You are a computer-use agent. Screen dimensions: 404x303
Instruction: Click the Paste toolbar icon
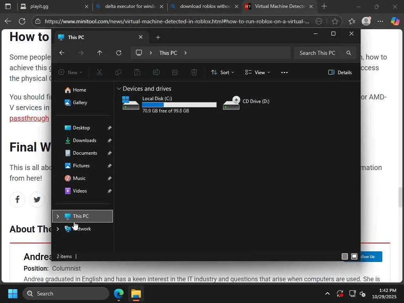tap(137, 73)
